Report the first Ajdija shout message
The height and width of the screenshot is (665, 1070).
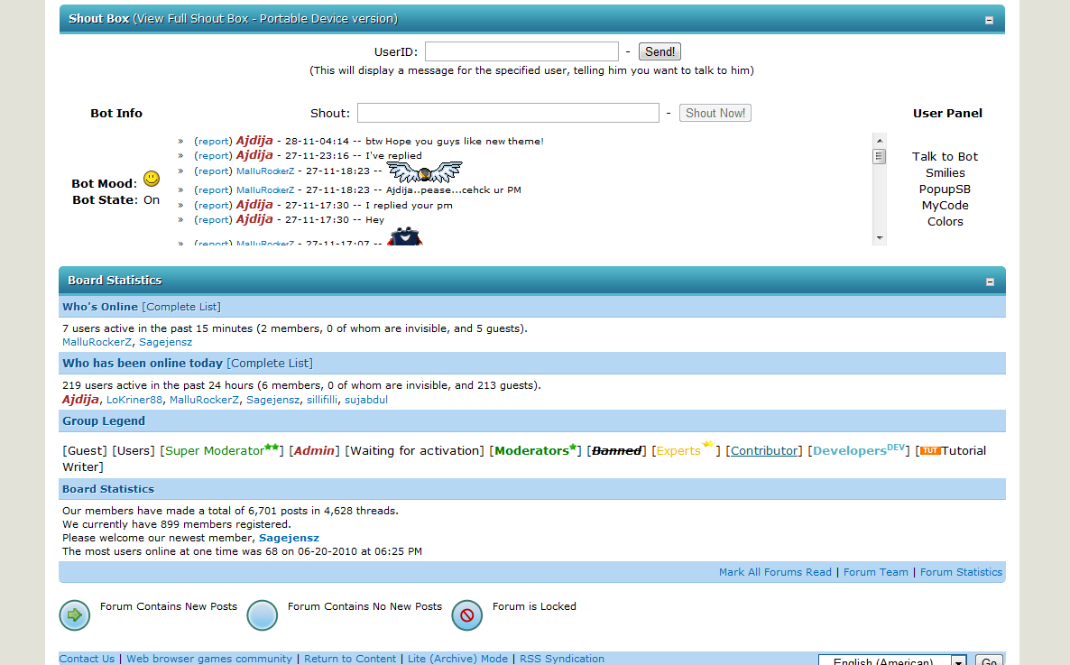click(x=214, y=141)
